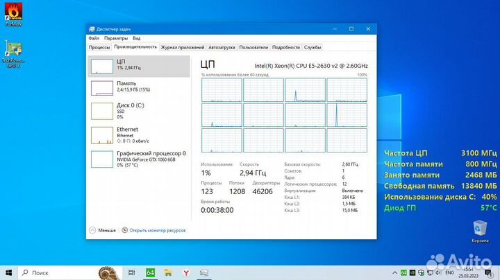
Task: Switch to the Процессы tab
Action: point(99,47)
